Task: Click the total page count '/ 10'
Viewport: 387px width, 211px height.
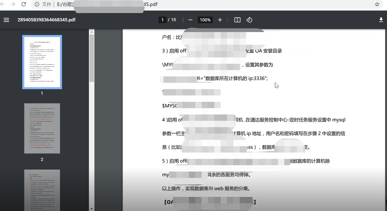Action: coord(172,20)
